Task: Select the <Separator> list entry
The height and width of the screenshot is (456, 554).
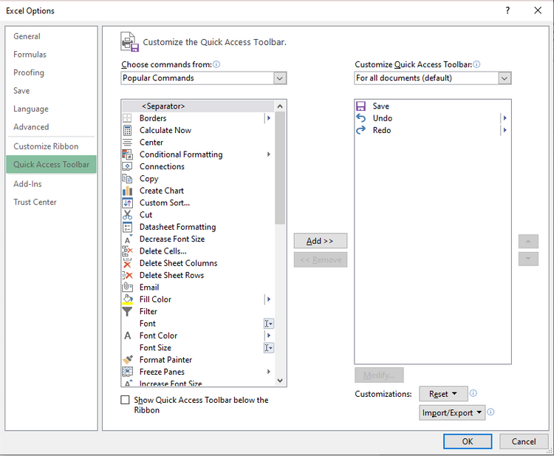Action: [x=198, y=106]
